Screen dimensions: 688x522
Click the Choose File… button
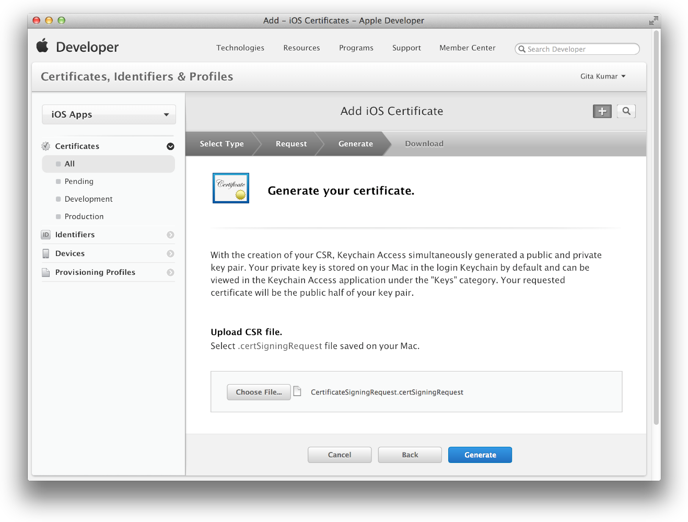tap(259, 392)
